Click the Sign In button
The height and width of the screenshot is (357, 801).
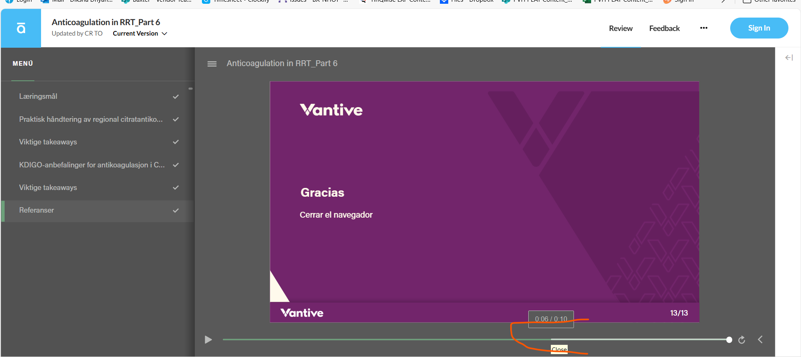[x=759, y=28]
